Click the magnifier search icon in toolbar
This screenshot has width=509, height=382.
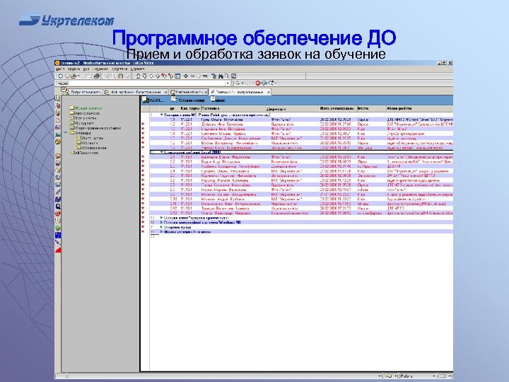(227, 76)
